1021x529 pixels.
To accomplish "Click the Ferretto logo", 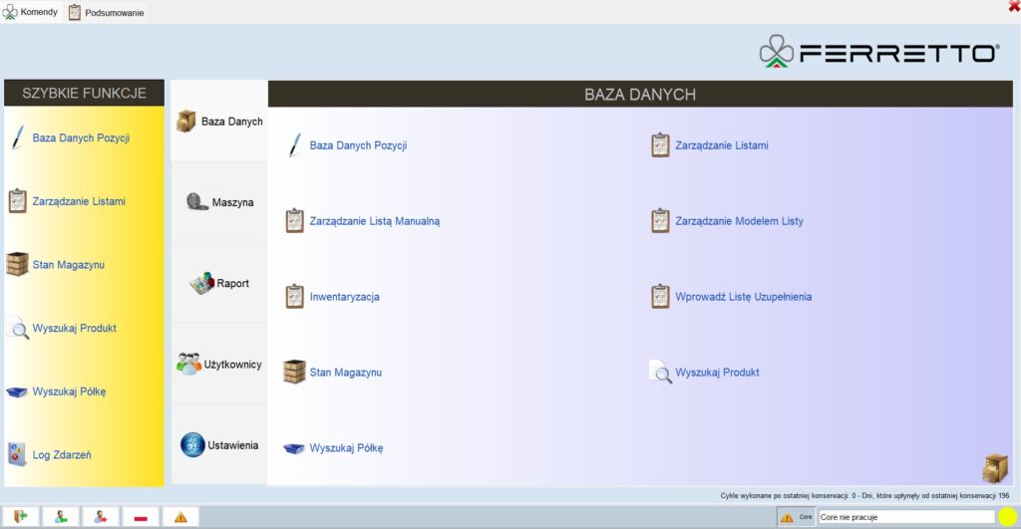I will pos(879,52).
